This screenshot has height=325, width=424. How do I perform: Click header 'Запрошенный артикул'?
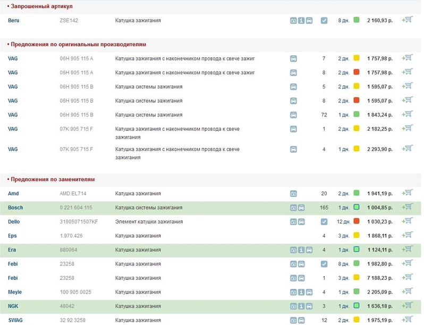tap(41, 6)
